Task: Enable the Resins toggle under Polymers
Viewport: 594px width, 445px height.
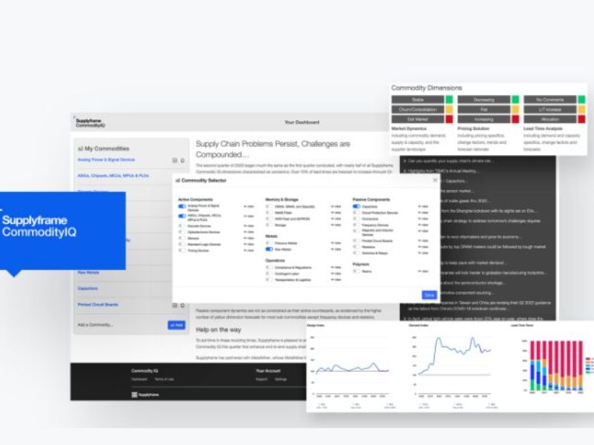Action: (356, 271)
